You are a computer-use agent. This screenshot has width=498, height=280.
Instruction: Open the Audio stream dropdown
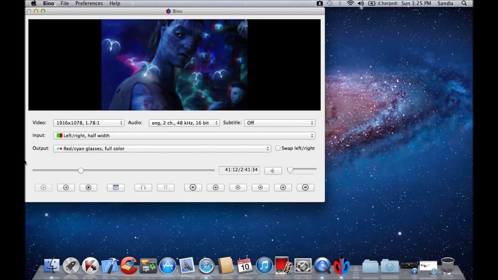184,123
